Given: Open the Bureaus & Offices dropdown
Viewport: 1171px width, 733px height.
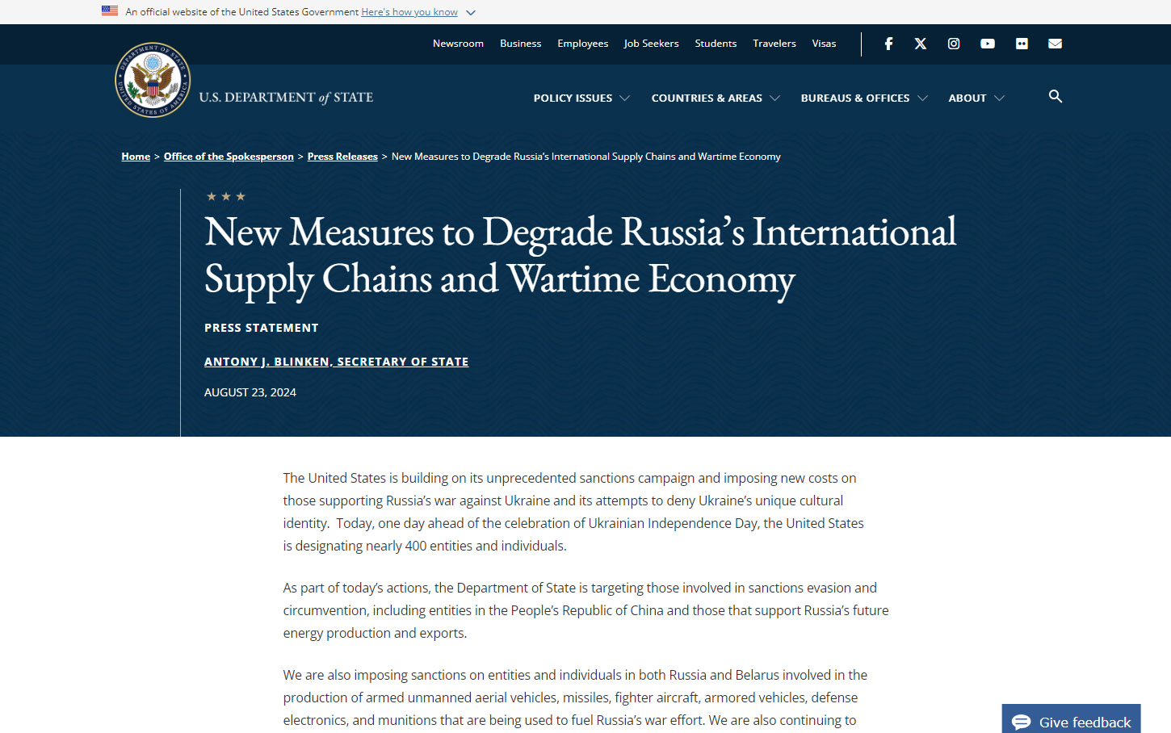Looking at the screenshot, I should 863,98.
